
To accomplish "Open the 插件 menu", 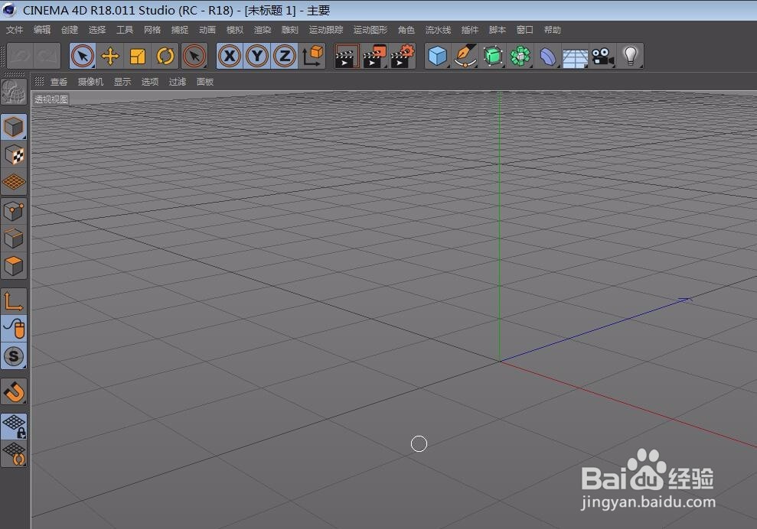I will pyautogui.click(x=470, y=30).
